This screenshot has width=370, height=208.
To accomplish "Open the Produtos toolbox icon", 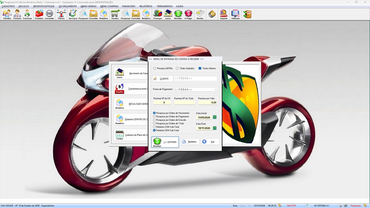I will (x=39, y=14).
